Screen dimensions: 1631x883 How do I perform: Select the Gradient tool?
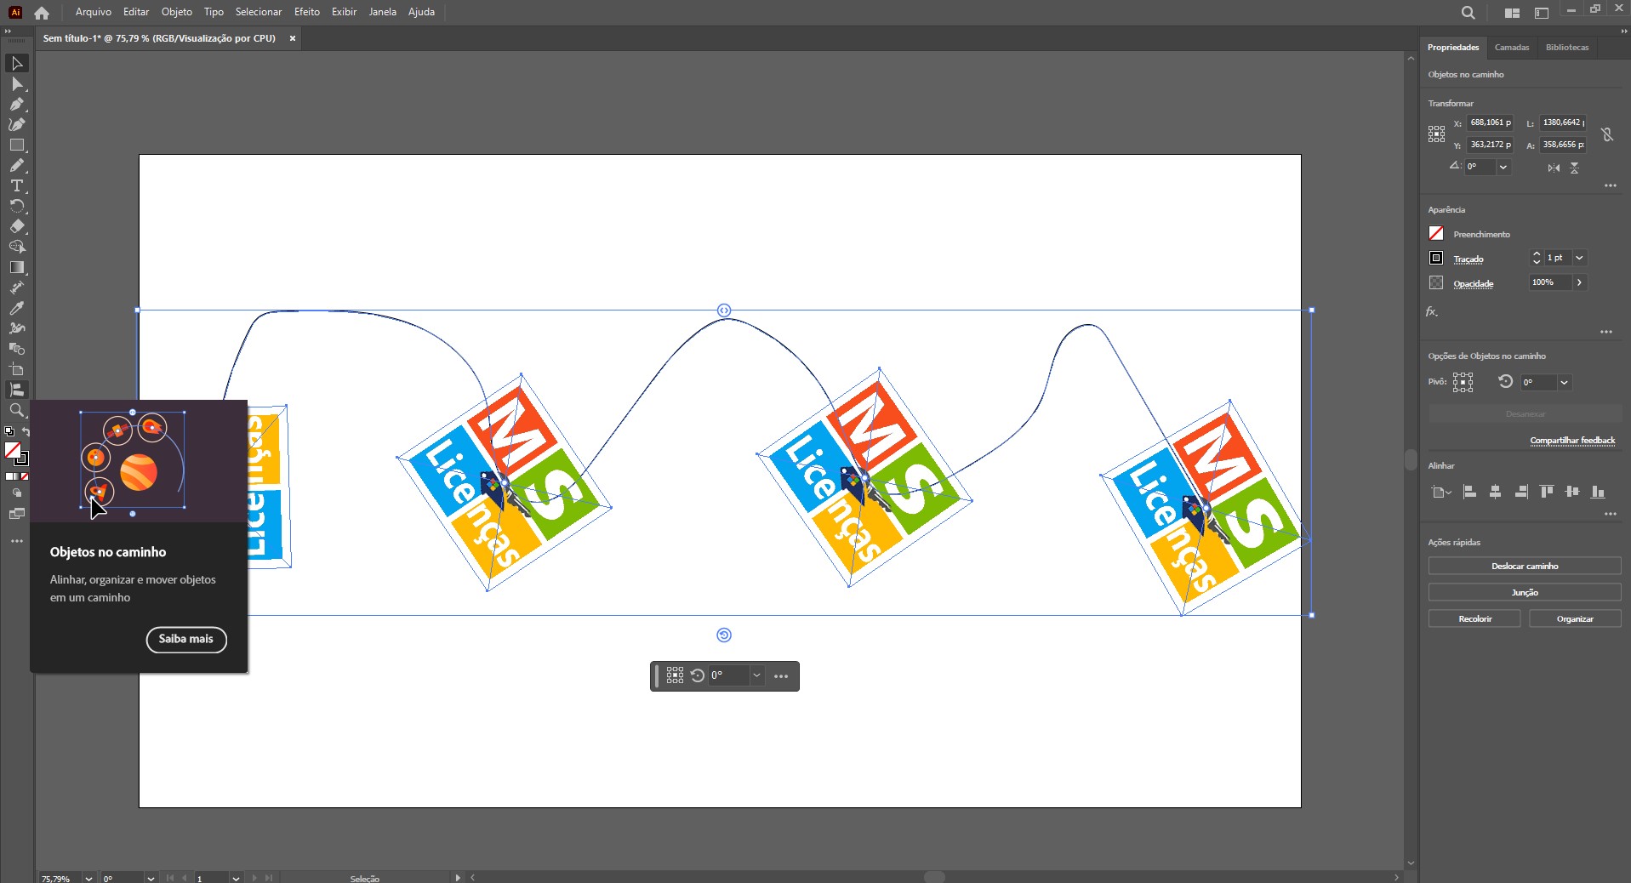(16, 268)
